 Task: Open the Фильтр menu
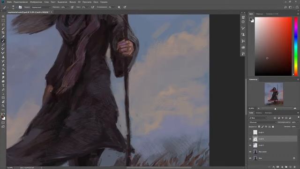pos(73,2)
